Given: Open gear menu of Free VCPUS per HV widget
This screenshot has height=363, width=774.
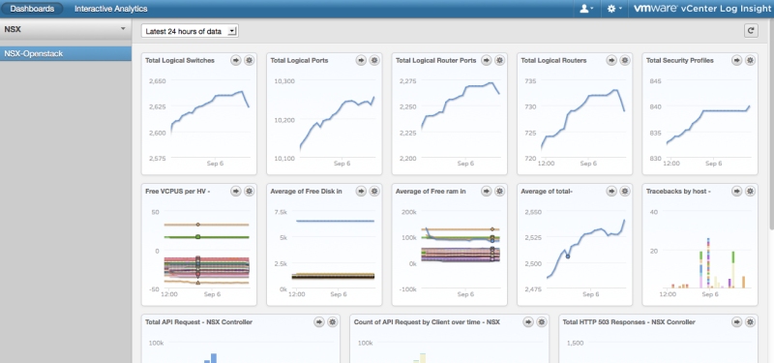Looking at the screenshot, I should (x=250, y=191).
